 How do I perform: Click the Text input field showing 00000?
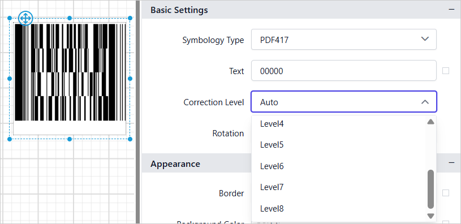(344, 71)
